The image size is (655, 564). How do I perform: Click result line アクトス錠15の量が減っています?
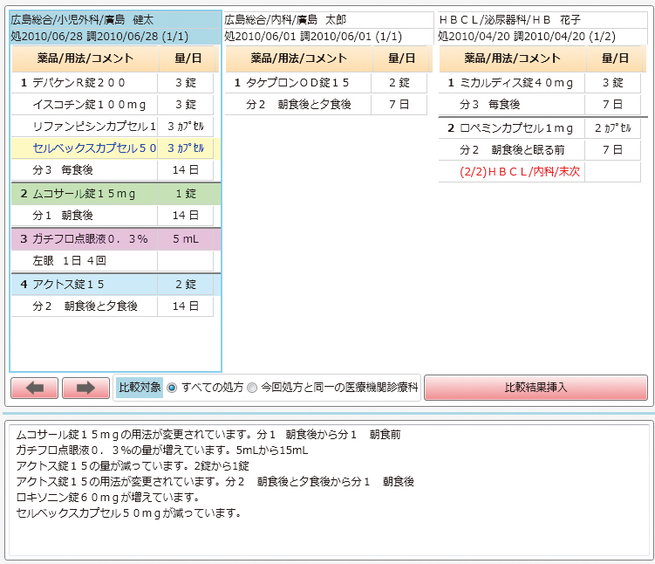pos(133,465)
